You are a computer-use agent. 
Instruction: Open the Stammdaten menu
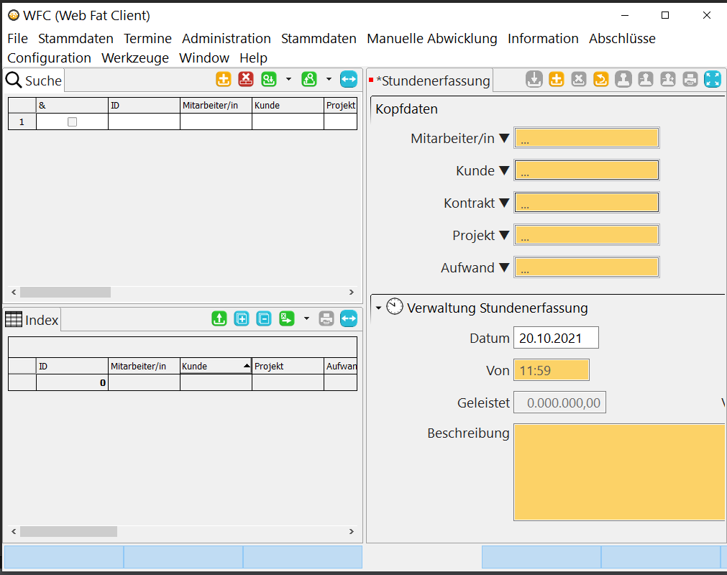[76, 38]
